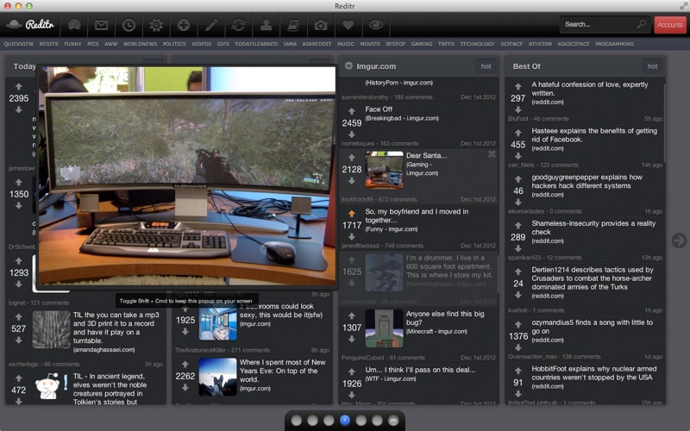Upvote the Minecraft big bug post
This screenshot has width=690, height=431.
point(352,315)
